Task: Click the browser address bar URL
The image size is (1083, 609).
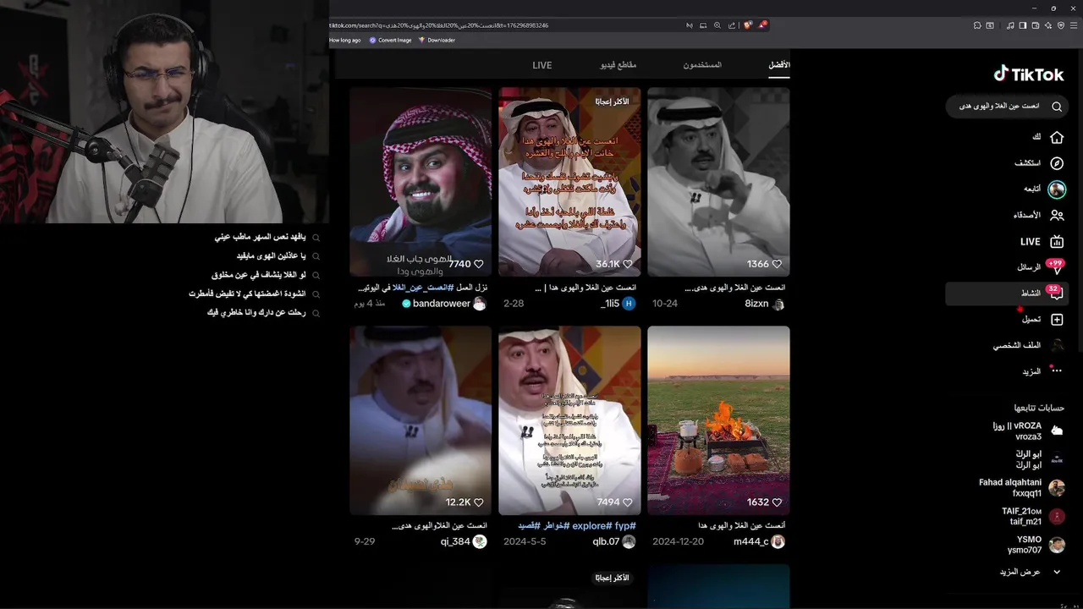Action: point(439,25)
